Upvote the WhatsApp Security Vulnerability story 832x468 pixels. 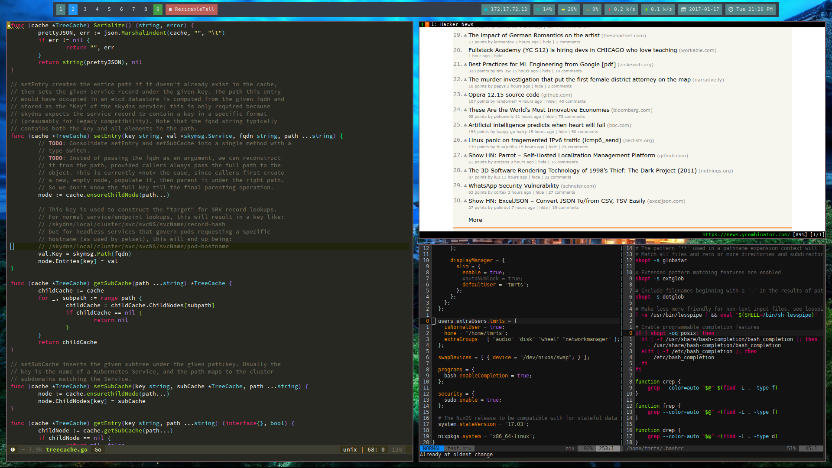[465, 186]
